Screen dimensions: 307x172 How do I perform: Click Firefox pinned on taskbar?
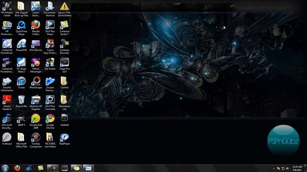(x=17, y=168)
